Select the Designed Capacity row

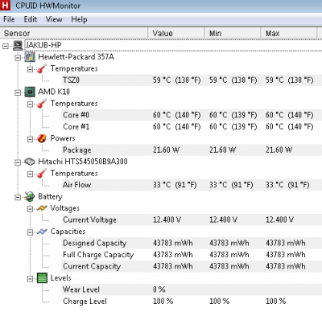pos(192,243)
